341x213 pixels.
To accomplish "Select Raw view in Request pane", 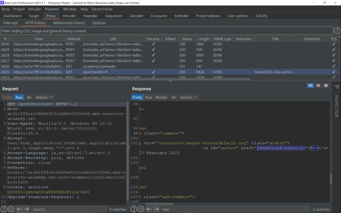I will pos(19,97).
